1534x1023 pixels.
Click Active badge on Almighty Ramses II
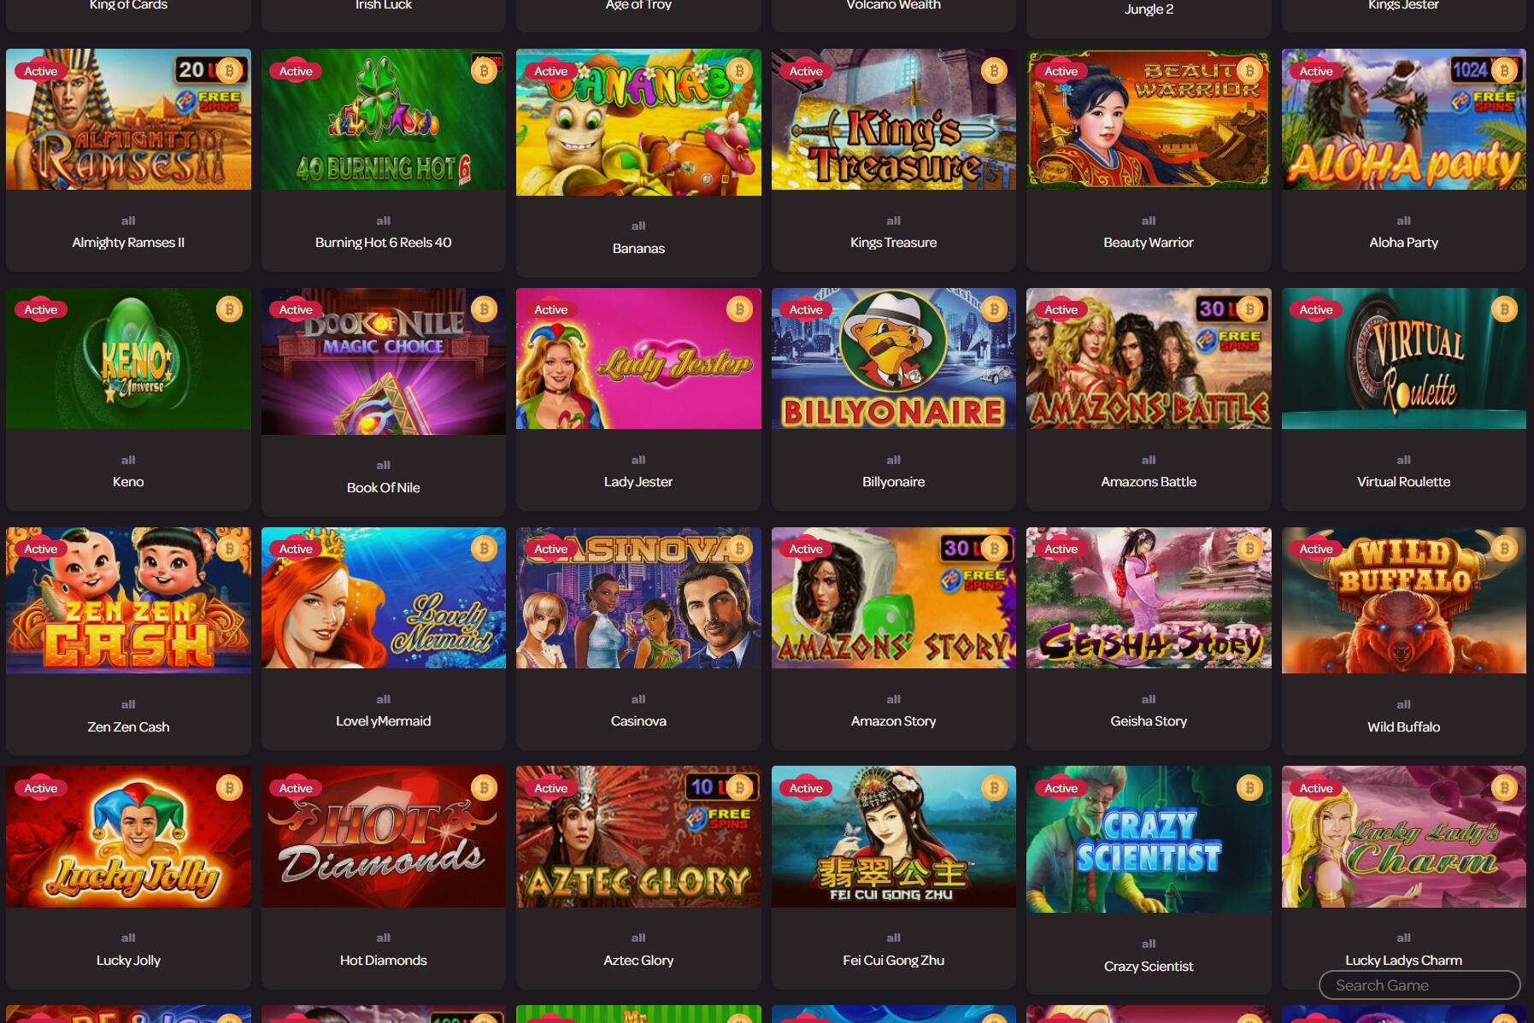pos(41,71)
